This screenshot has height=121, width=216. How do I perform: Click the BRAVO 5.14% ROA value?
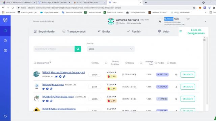pyautogui.click(x=94, y=87)
